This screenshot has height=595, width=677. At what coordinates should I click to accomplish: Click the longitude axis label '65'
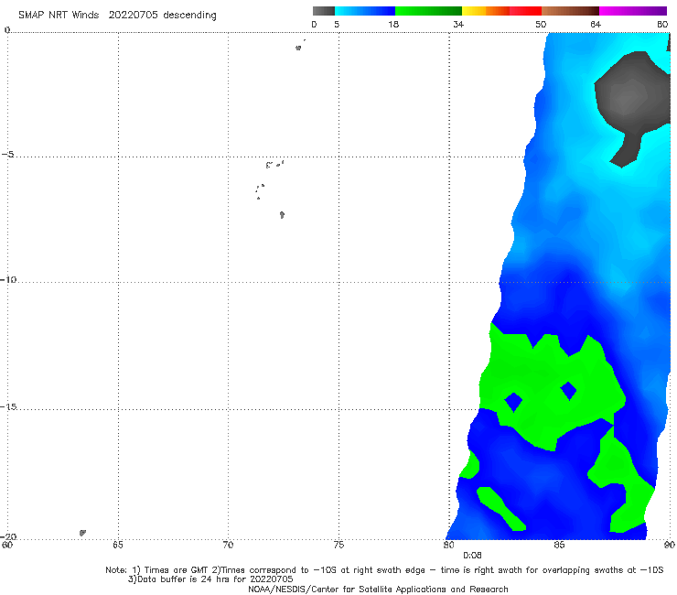[x=118, y=545]
